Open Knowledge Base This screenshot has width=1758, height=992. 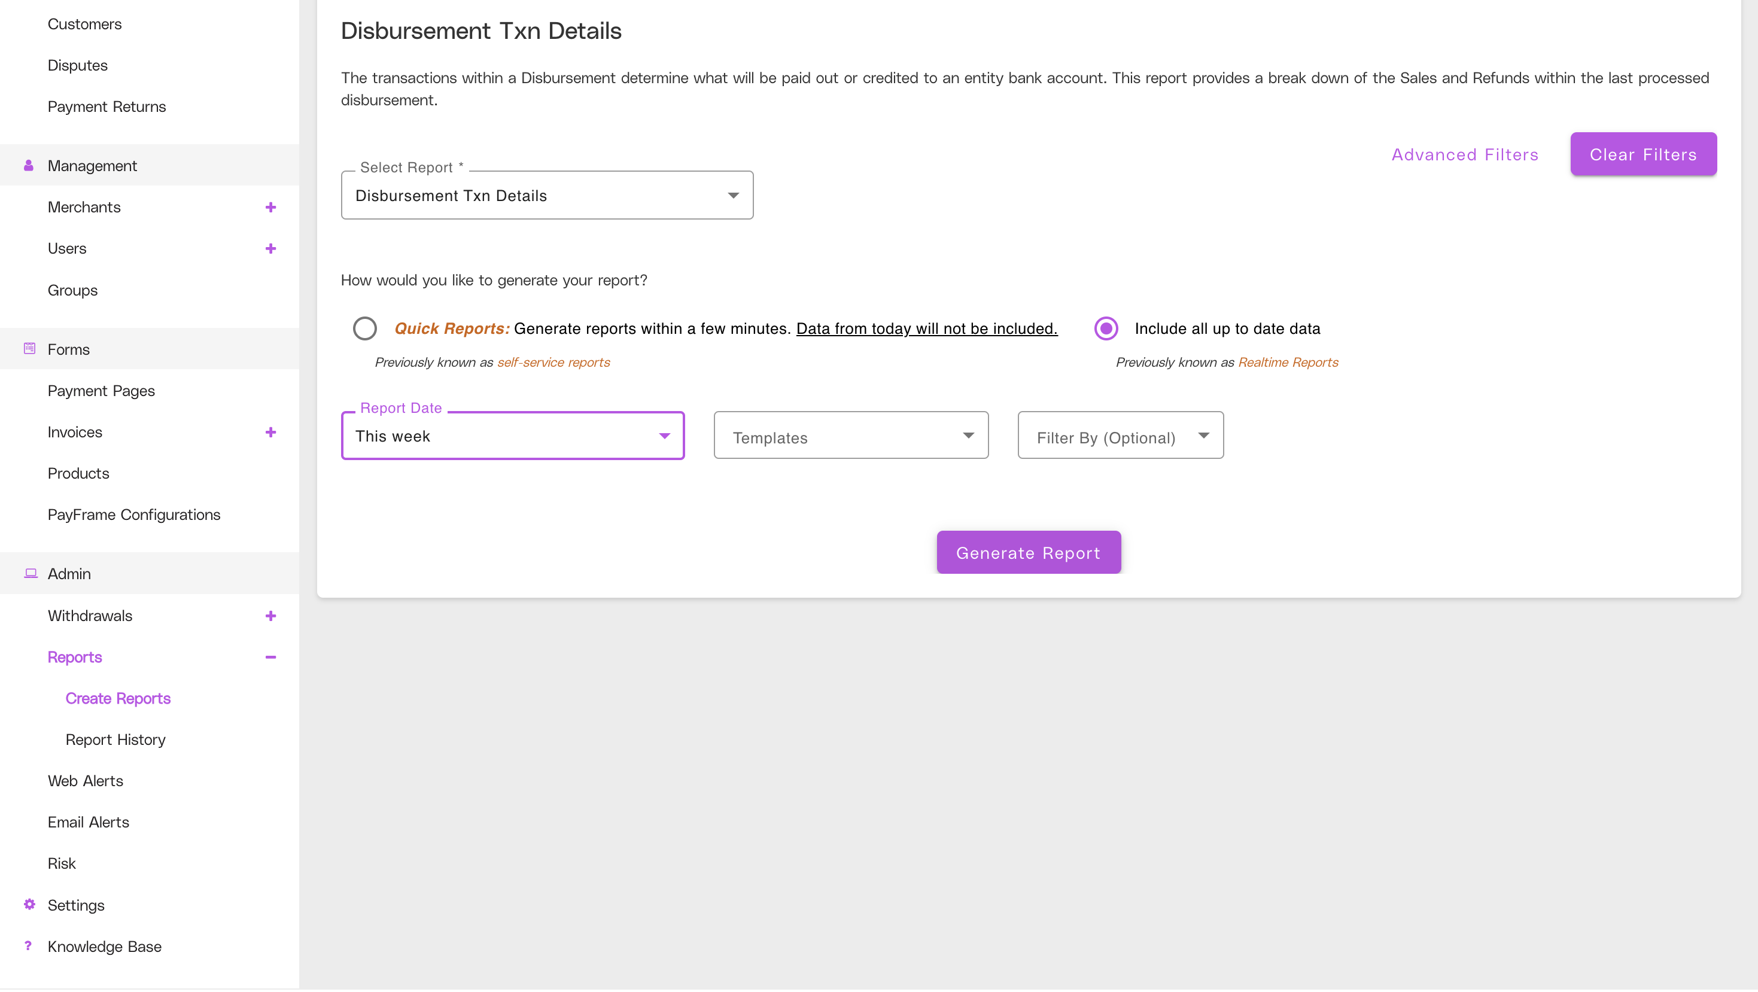pyautogui.click(x=105, y=947)
